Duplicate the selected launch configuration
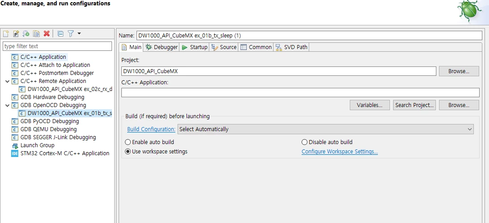Image resolution: width=489 pixels, height=223 pixels. click(x=37, y=33)
